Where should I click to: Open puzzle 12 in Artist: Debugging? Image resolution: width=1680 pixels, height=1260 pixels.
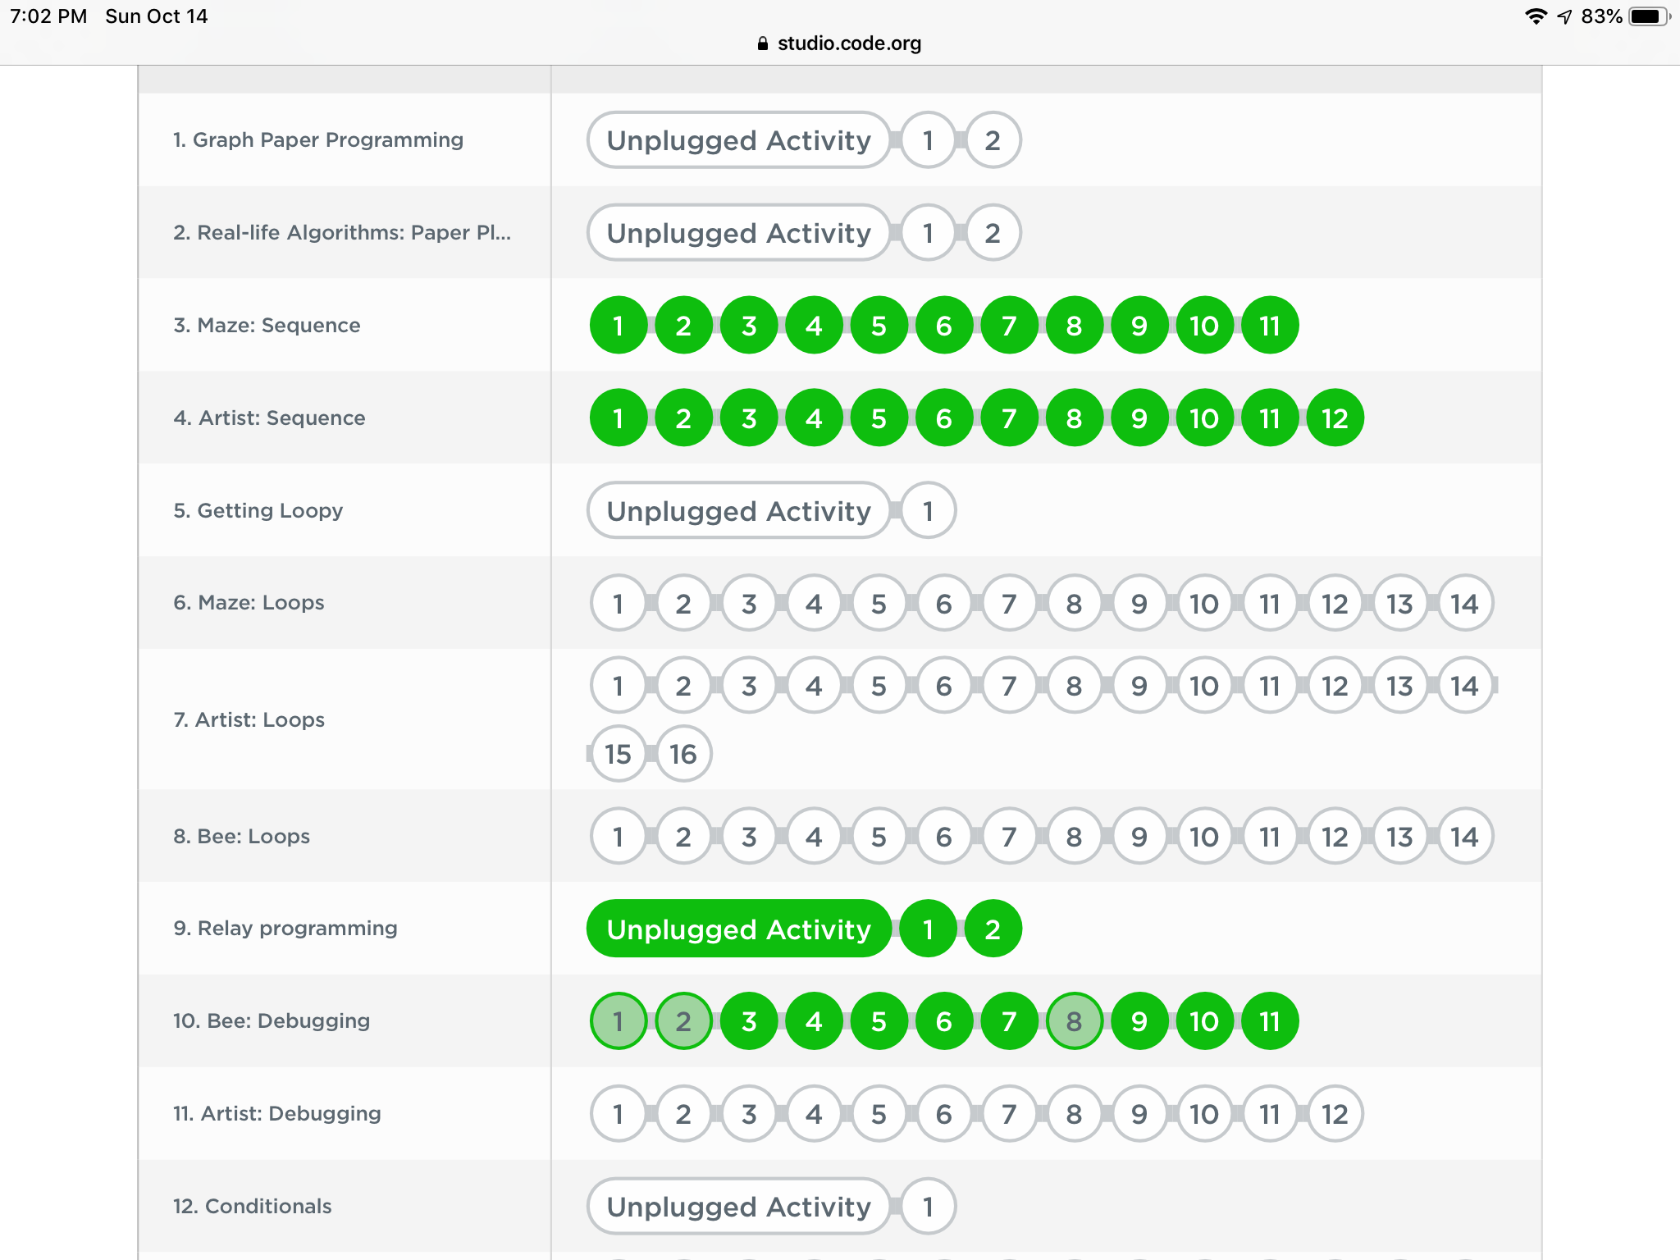tap(1334, 1114)
